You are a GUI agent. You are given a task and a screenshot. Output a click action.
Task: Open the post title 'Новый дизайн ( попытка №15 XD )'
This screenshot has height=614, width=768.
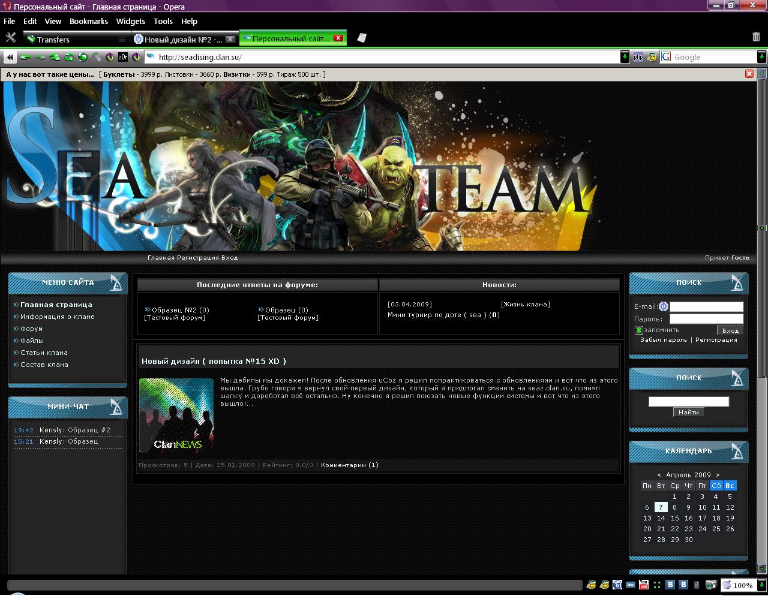tap(214, 361)
